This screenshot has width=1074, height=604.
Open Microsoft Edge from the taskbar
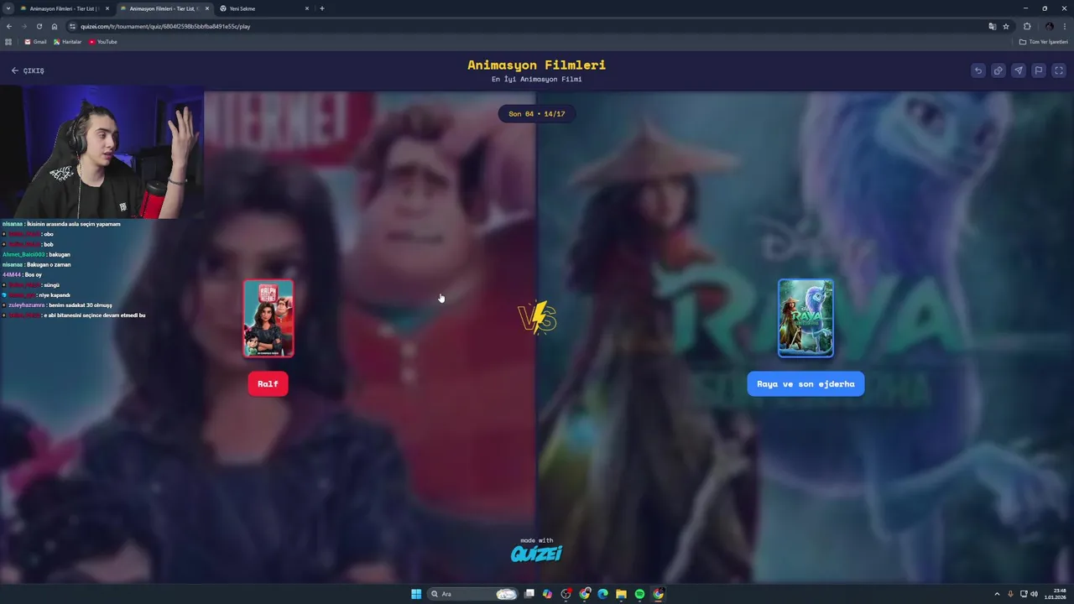click(x=602, y=594)
